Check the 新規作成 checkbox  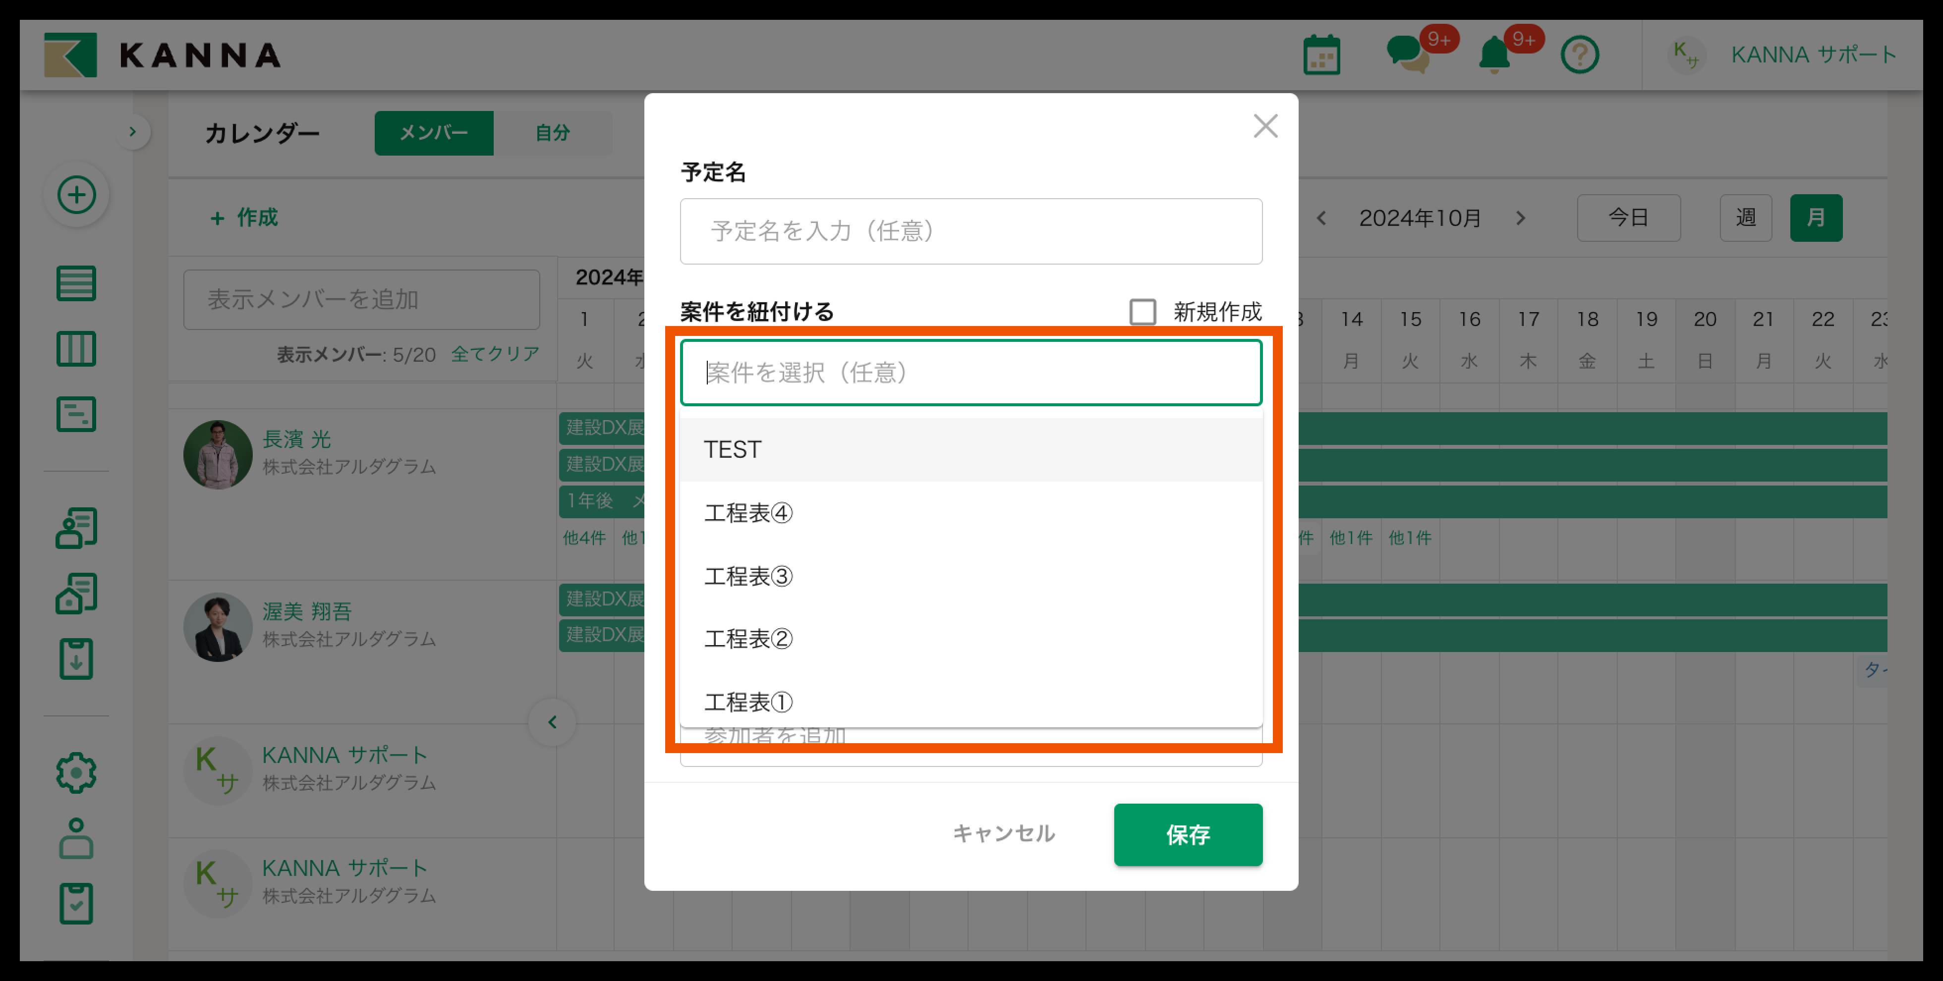1142,312
